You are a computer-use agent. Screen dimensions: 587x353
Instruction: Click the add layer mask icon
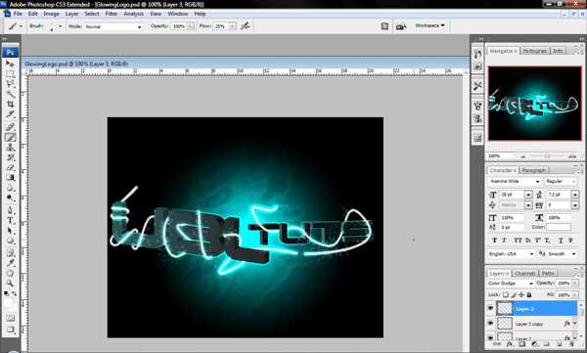[521, 343]
